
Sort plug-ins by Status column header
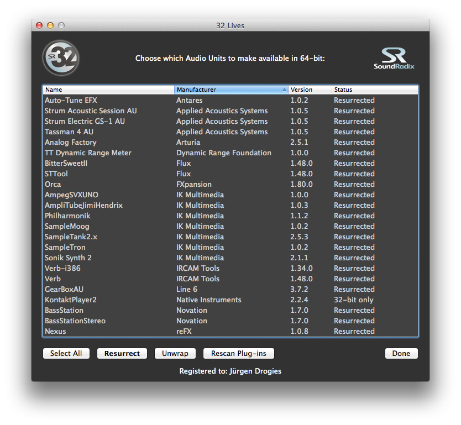(374, 90)
